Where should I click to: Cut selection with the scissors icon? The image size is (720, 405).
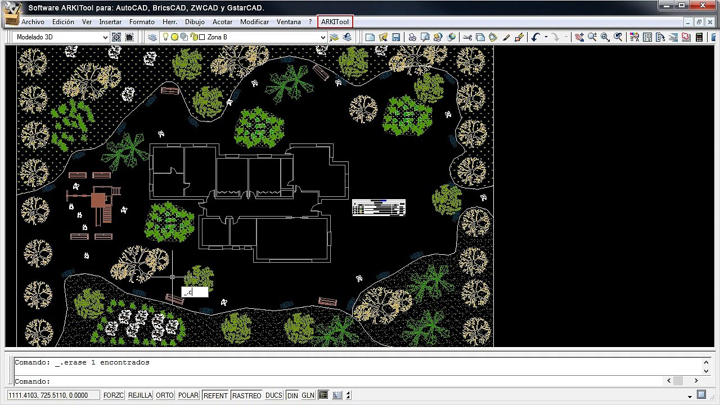click(467, 37)
